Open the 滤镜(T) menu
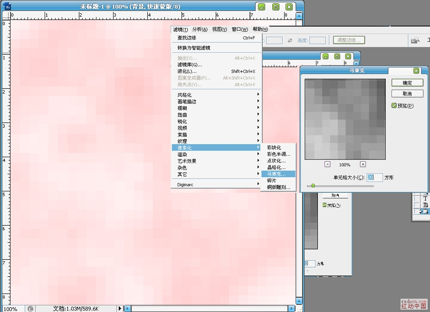The image size is (430, 312). (181, 29)
